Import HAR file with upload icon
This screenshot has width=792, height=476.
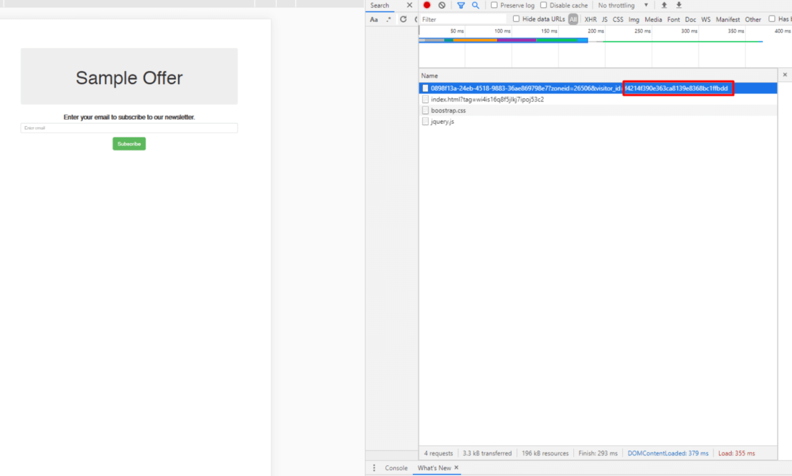pos(664,5)
